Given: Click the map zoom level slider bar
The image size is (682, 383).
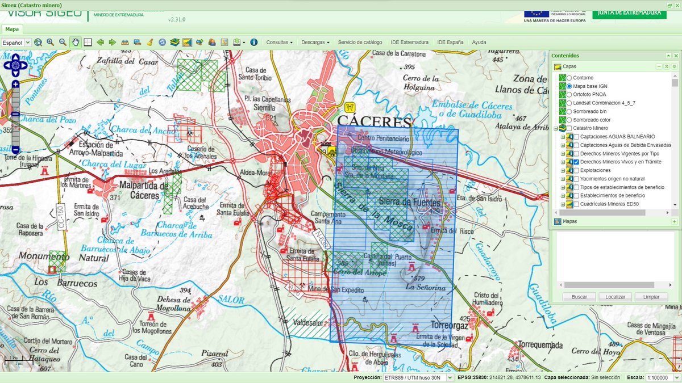Looking at the screenshot, I should click(15, 116).
